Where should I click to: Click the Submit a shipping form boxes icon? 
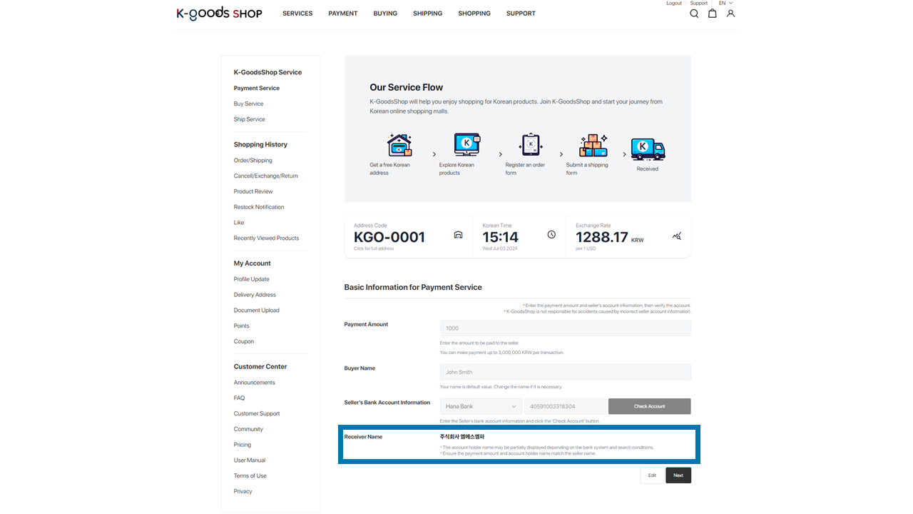pos(593,145)
